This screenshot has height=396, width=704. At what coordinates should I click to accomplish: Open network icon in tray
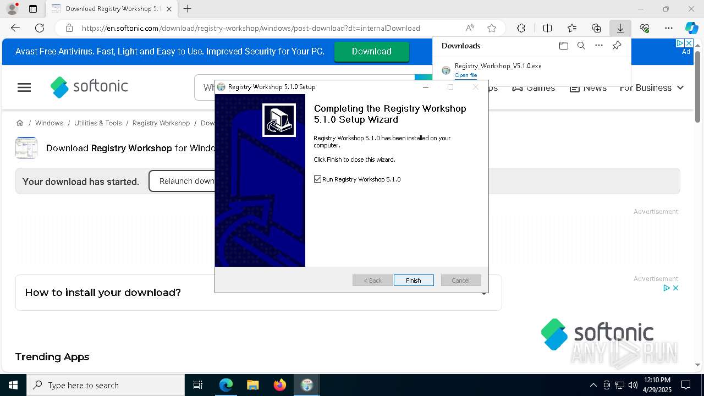(620, 385)
